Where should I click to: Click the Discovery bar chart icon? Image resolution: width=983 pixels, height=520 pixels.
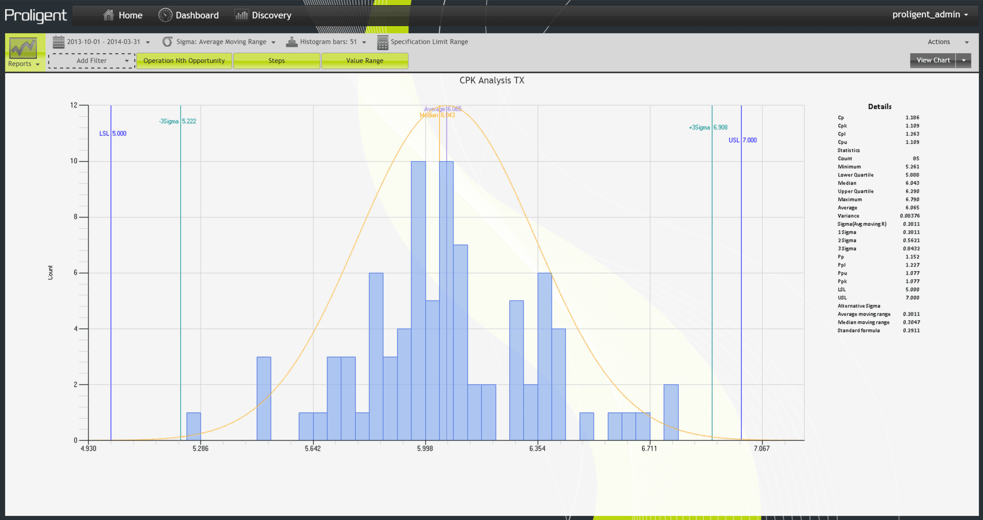241,15
